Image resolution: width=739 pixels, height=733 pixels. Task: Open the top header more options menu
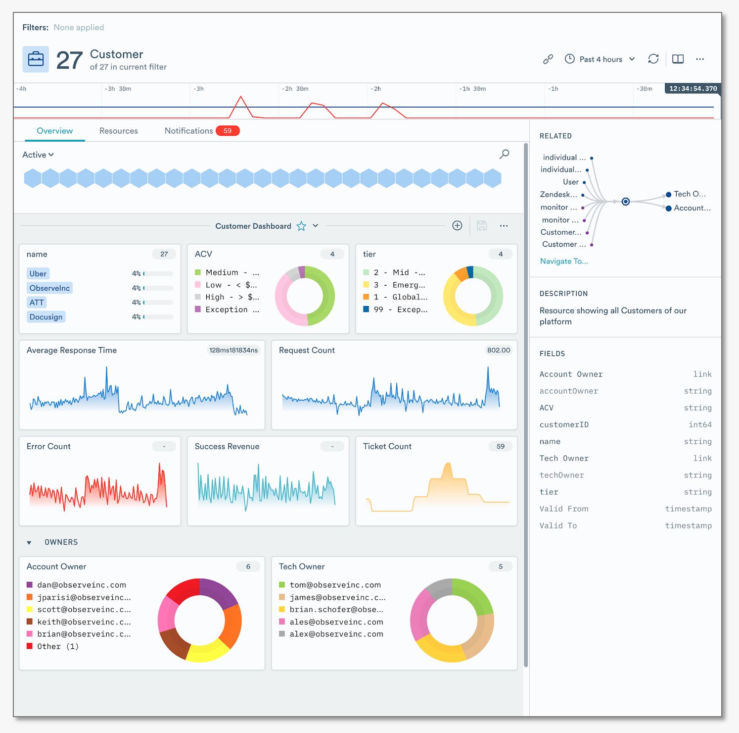tap(700, 59)
